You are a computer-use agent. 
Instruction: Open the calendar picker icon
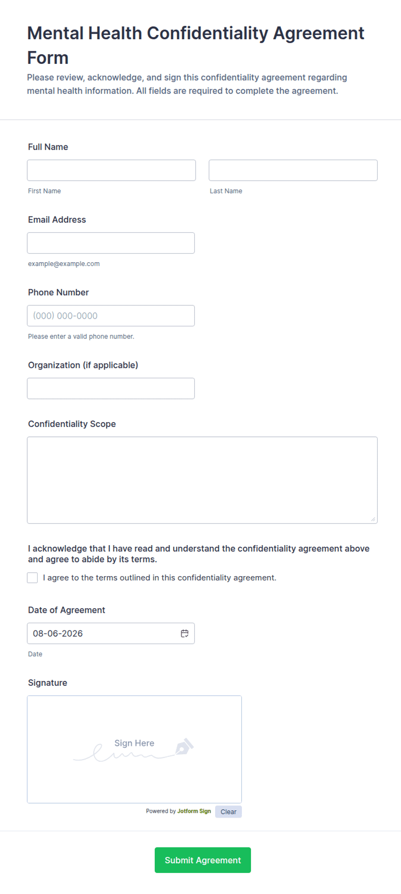[x=185, y=633]
